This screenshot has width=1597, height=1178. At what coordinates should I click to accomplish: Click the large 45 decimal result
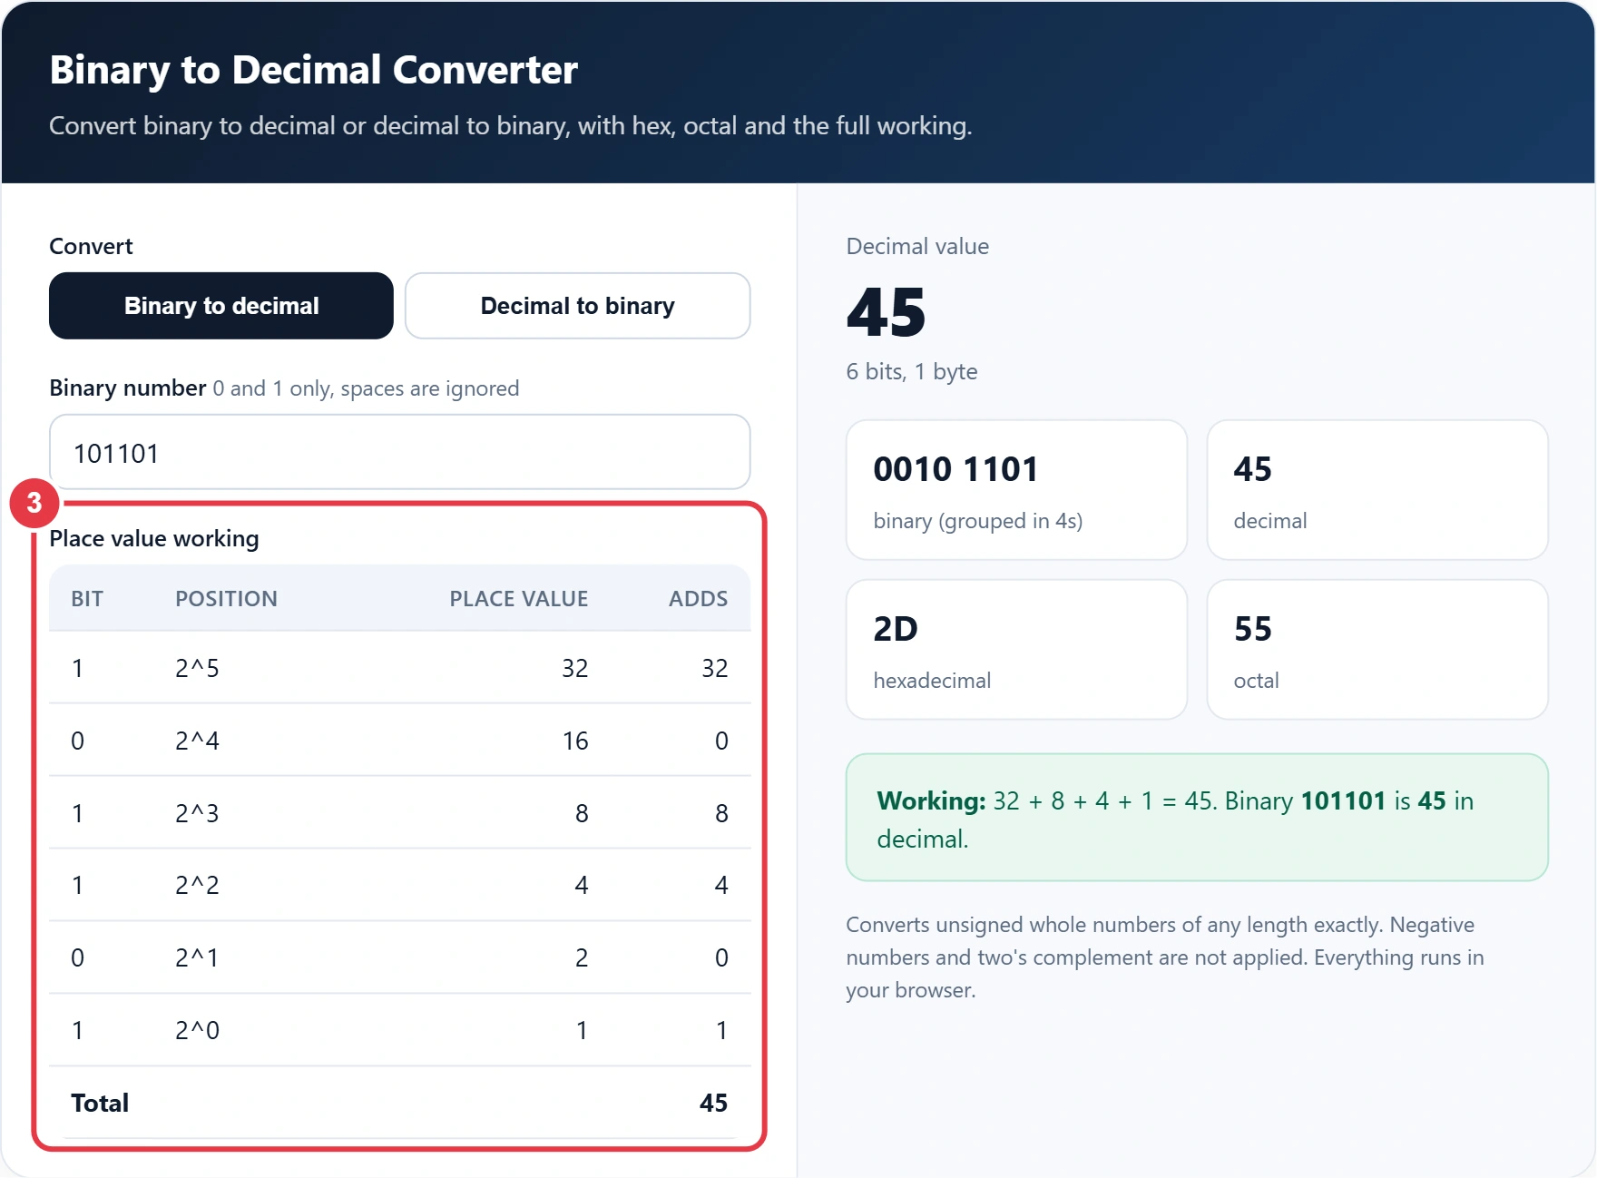tap(887, 312)
